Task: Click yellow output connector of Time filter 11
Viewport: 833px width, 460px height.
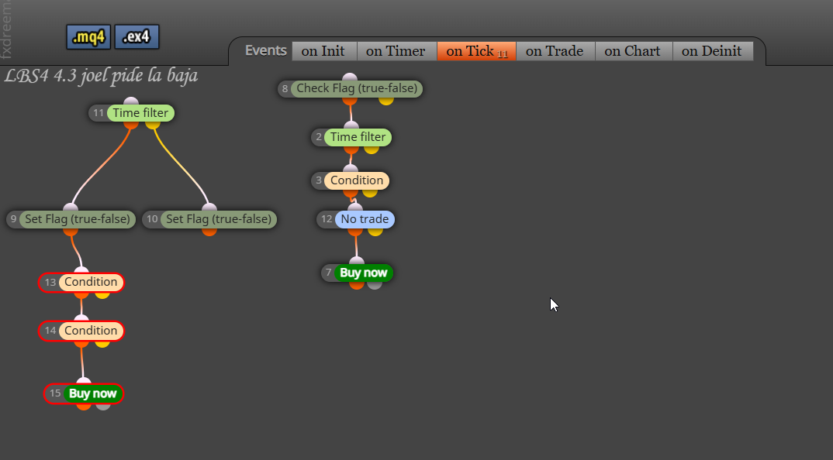Action: [153, 125]
